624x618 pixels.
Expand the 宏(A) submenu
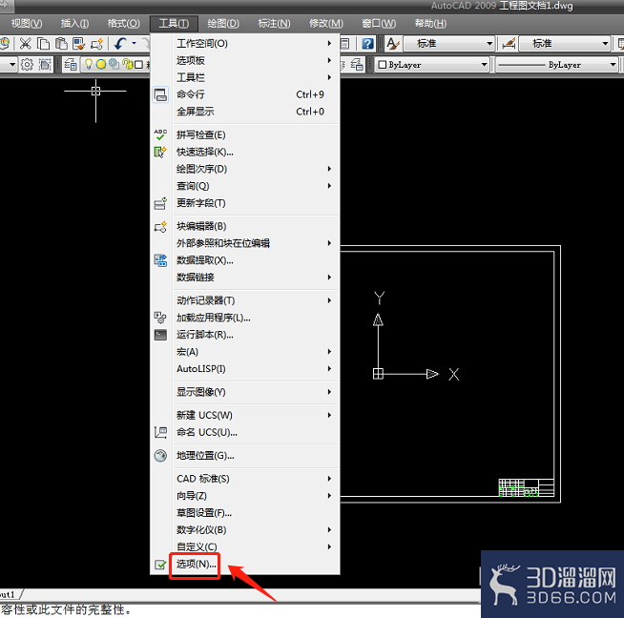click(245, 352)
